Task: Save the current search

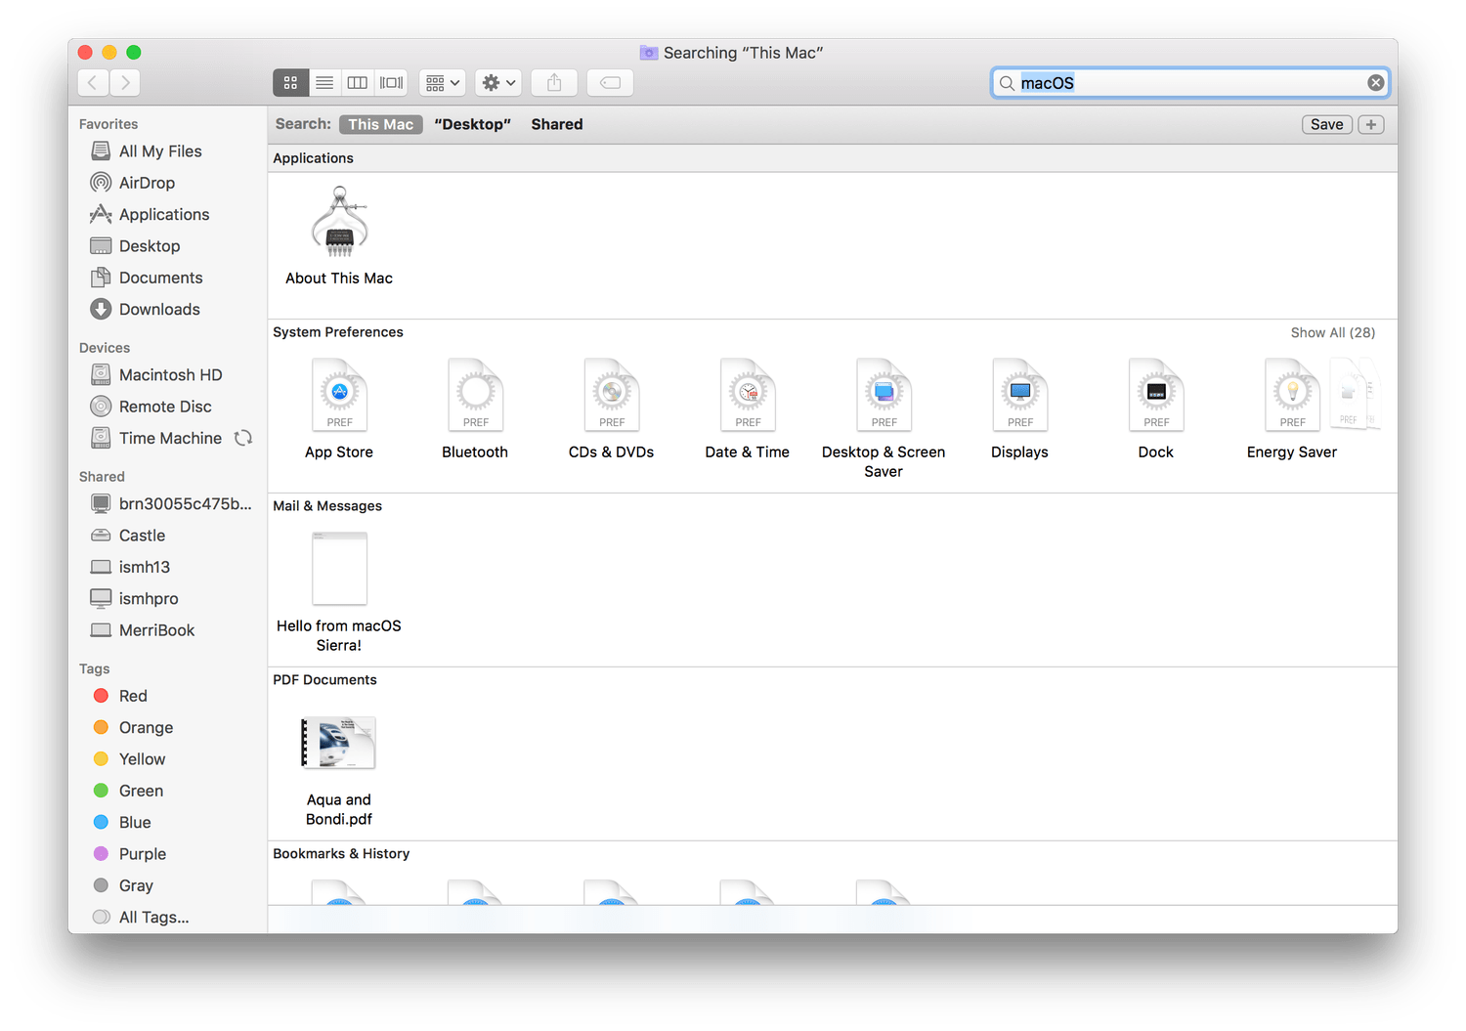Action: pos(1326,124)
